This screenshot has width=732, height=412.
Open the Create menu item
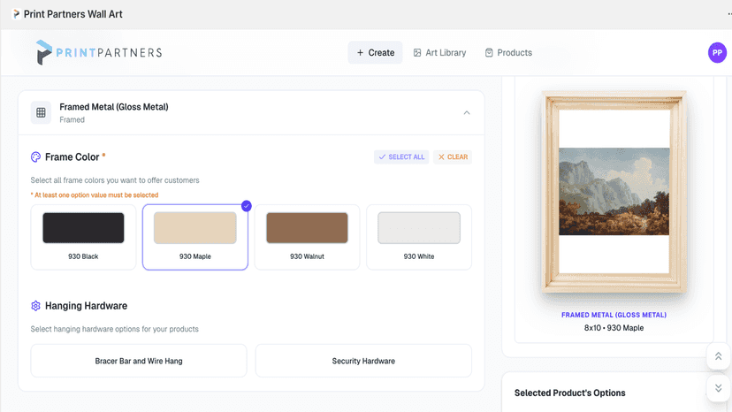tap(375, 52)
